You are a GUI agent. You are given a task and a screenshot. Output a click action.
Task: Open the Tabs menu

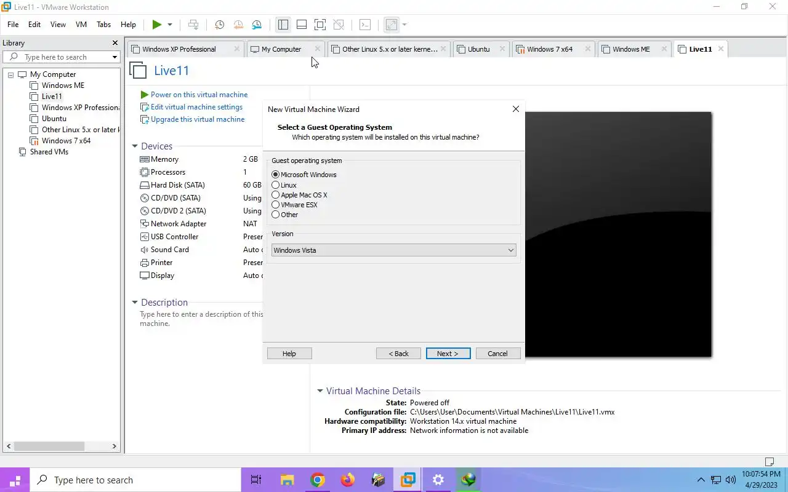103,25
